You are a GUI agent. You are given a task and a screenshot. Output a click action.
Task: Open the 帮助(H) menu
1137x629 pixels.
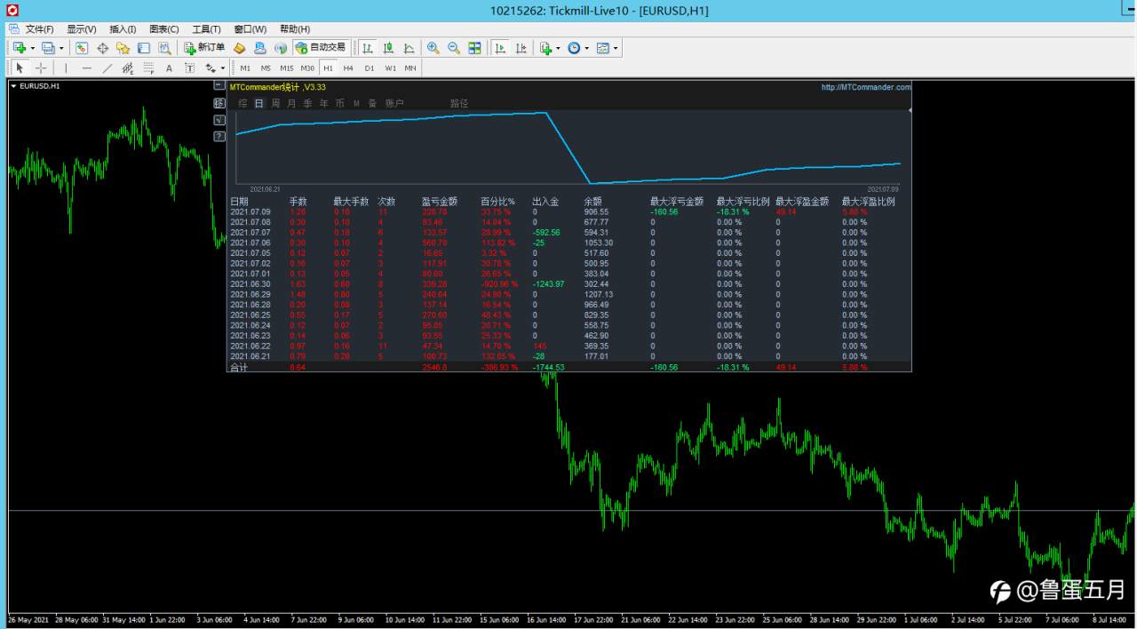tap(295, 29)
